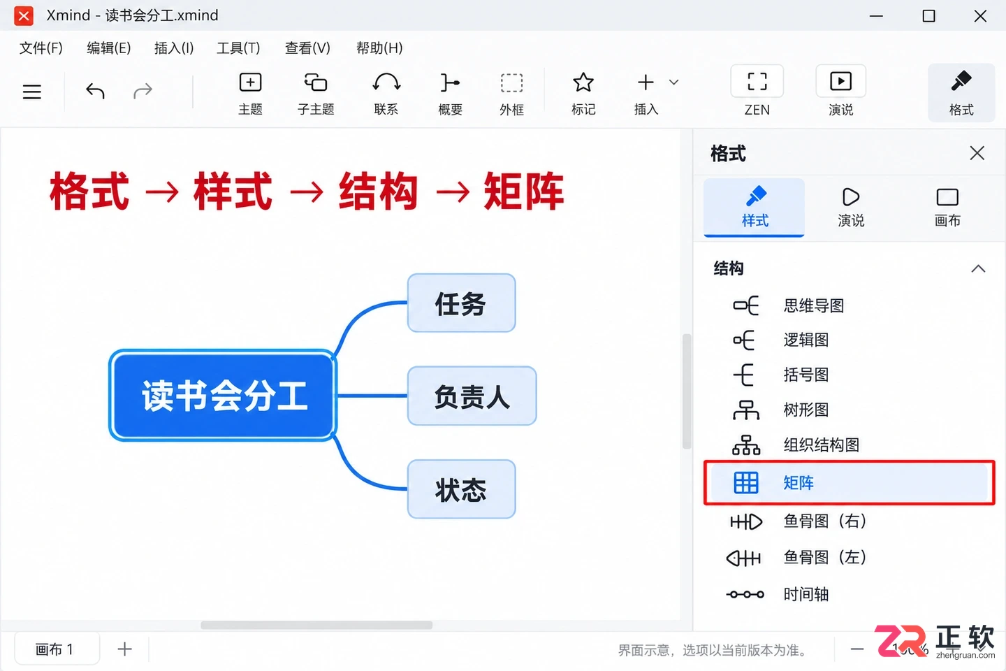Switch to the 样式 tab
This screenshot has width=1006, height=671.
754,208
